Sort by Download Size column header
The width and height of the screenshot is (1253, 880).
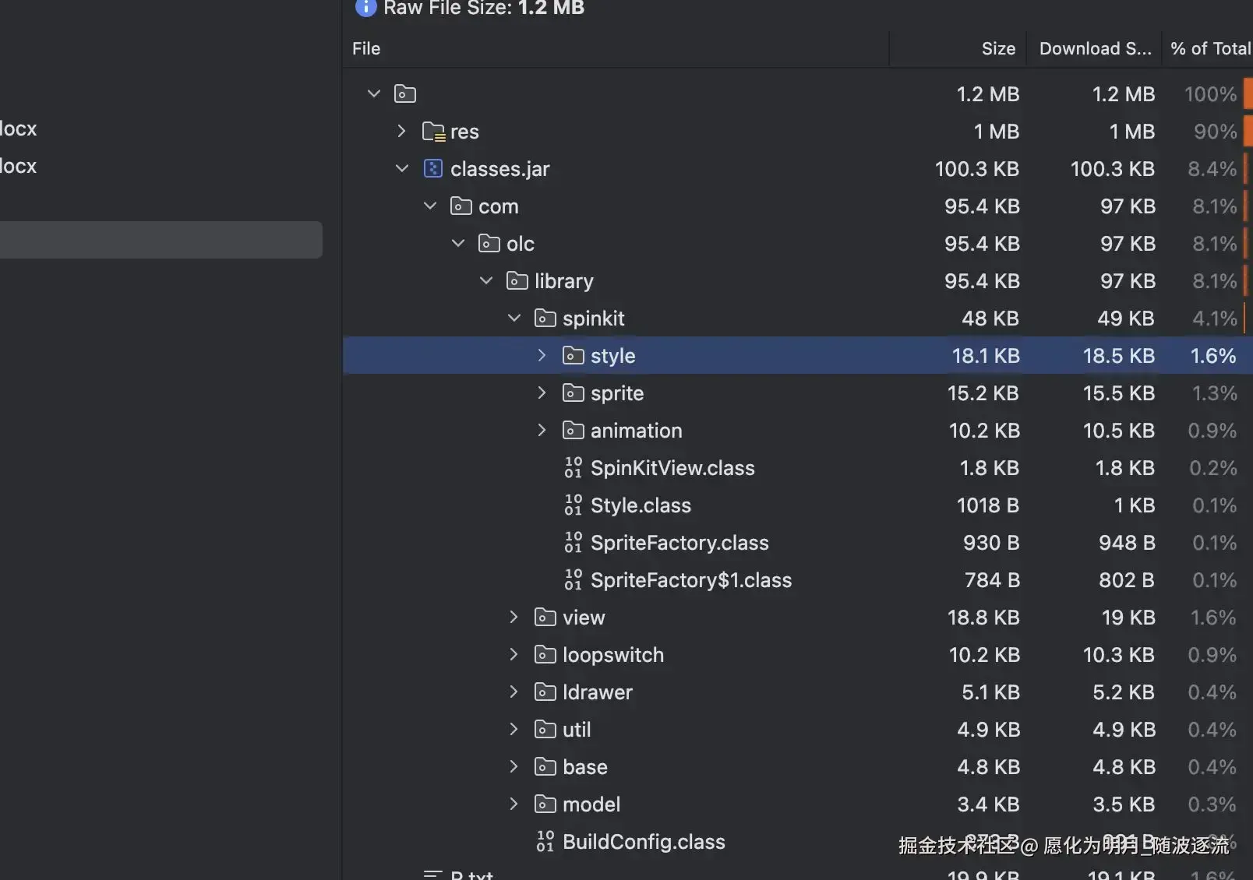click(x=1094, y=49)
